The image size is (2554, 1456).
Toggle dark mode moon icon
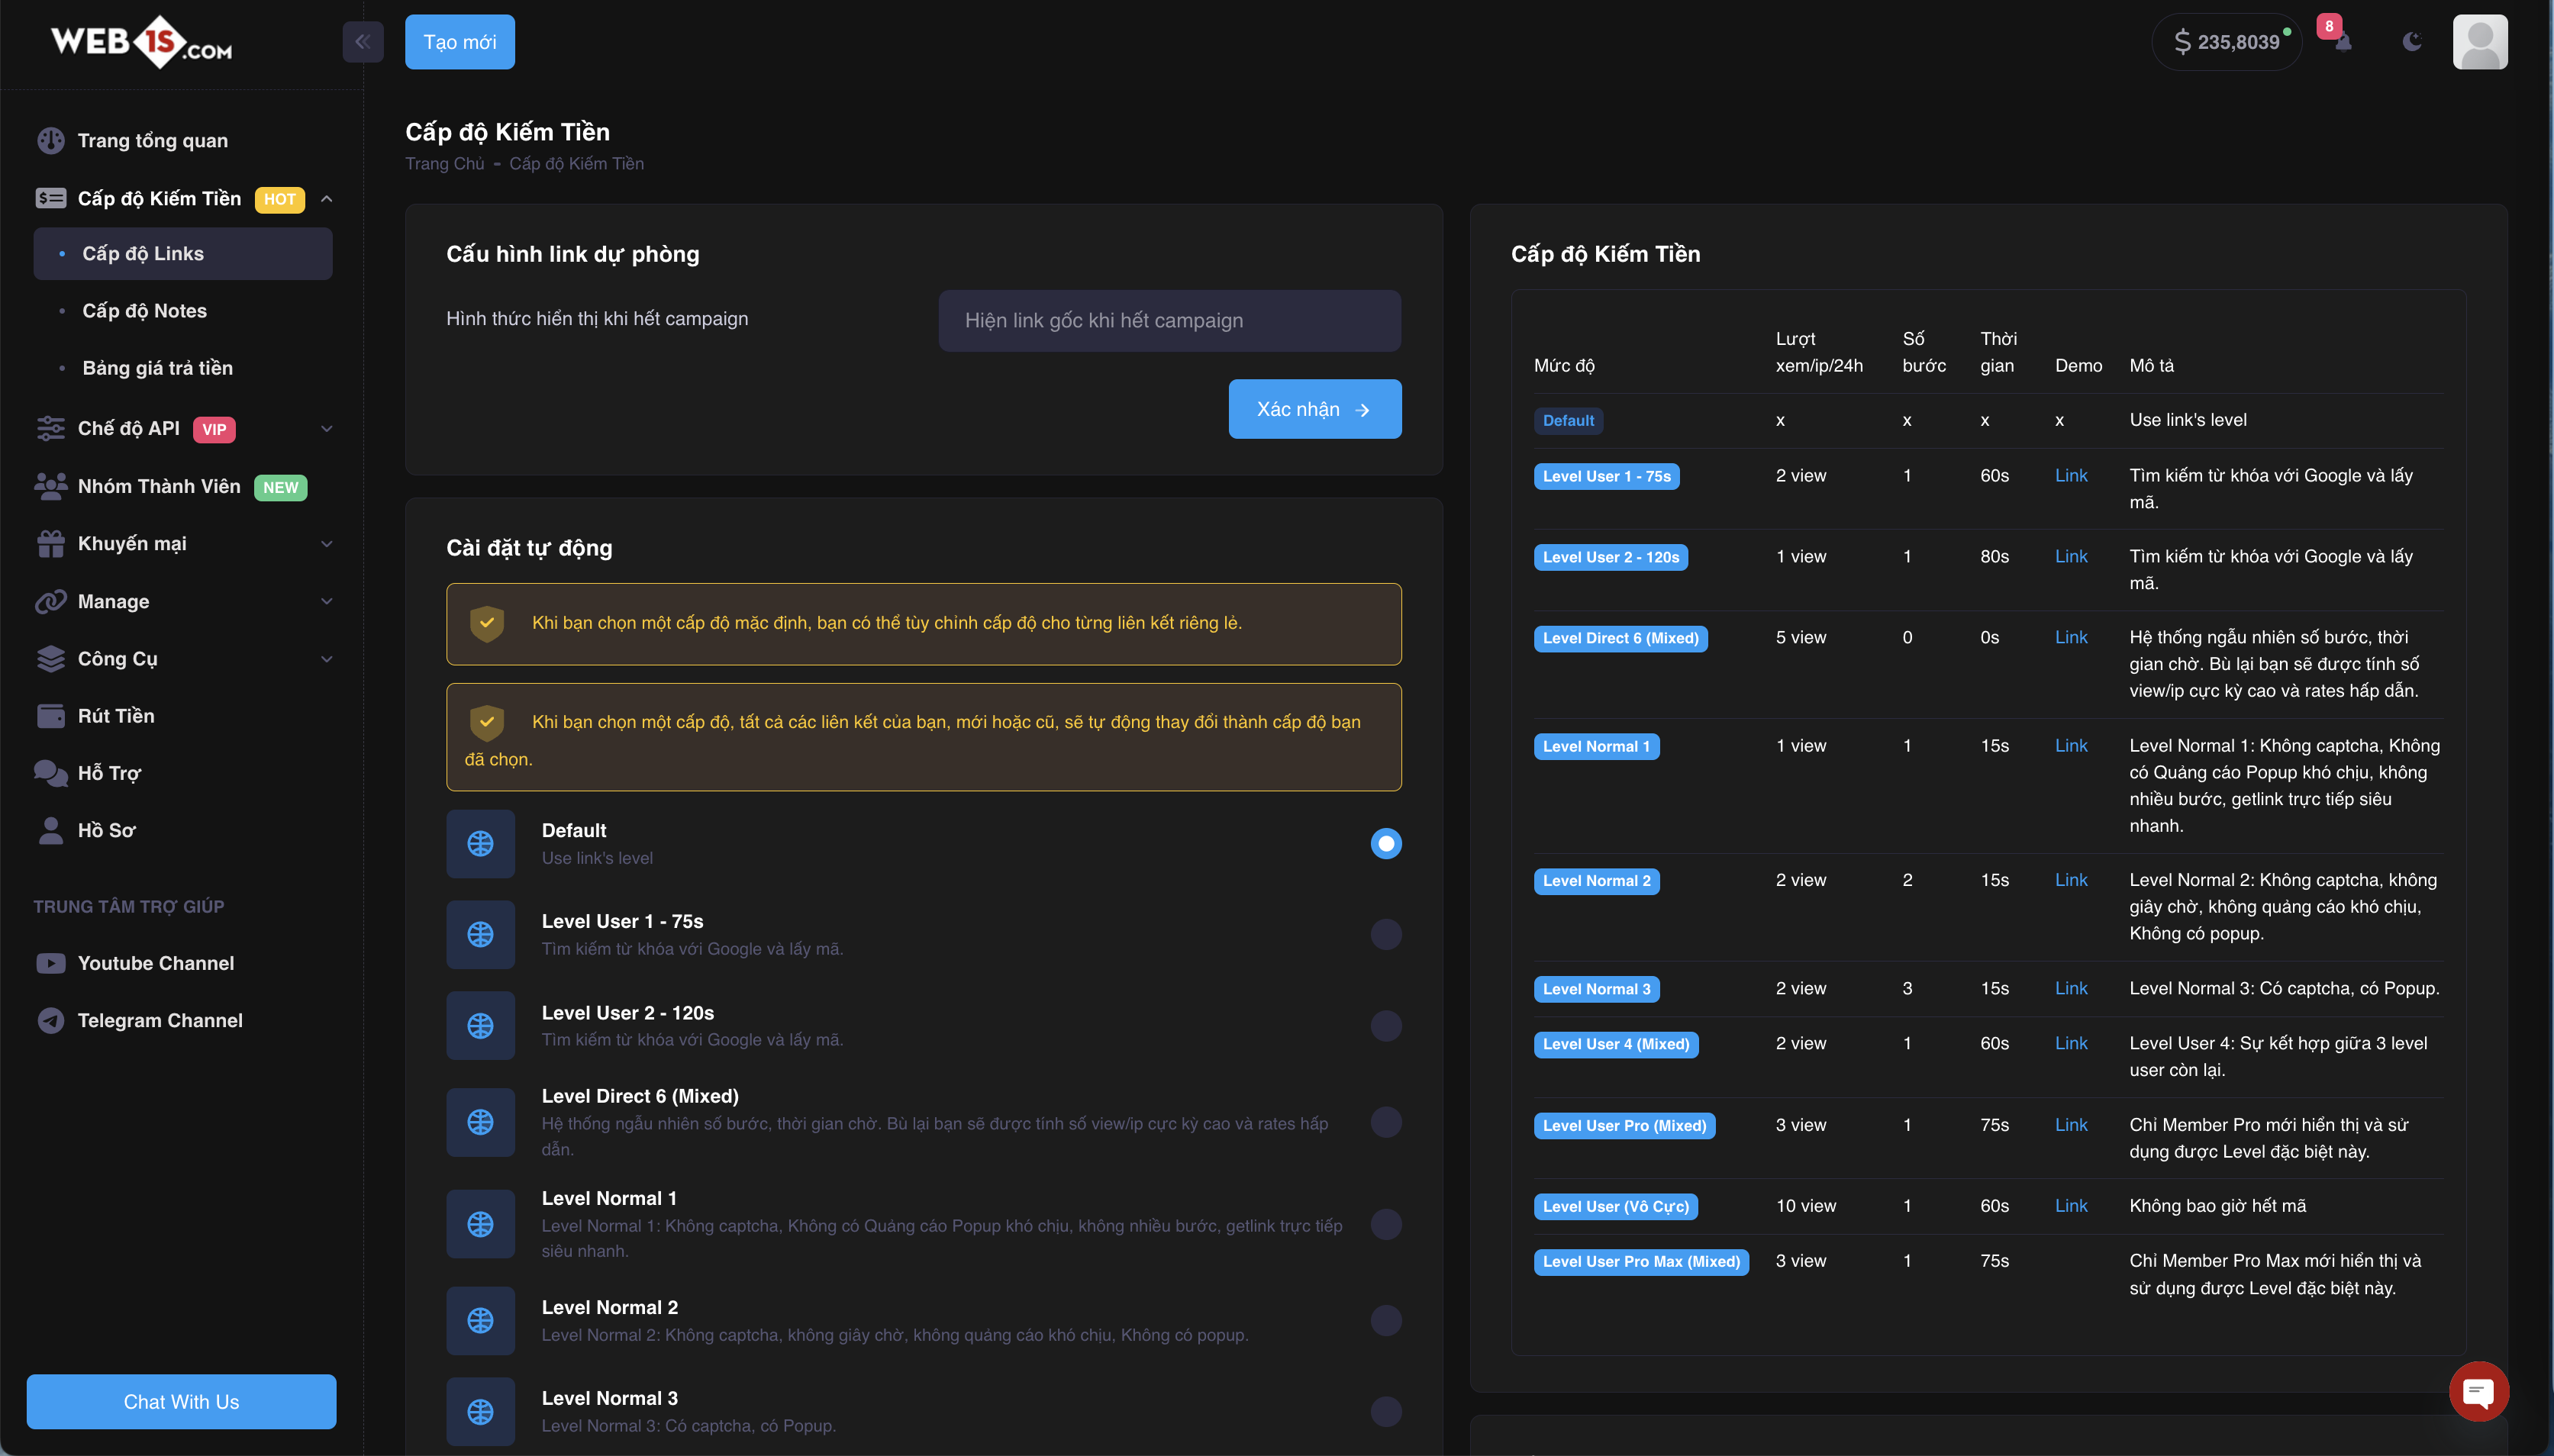pyautogui.click(x=2412, y=42)
